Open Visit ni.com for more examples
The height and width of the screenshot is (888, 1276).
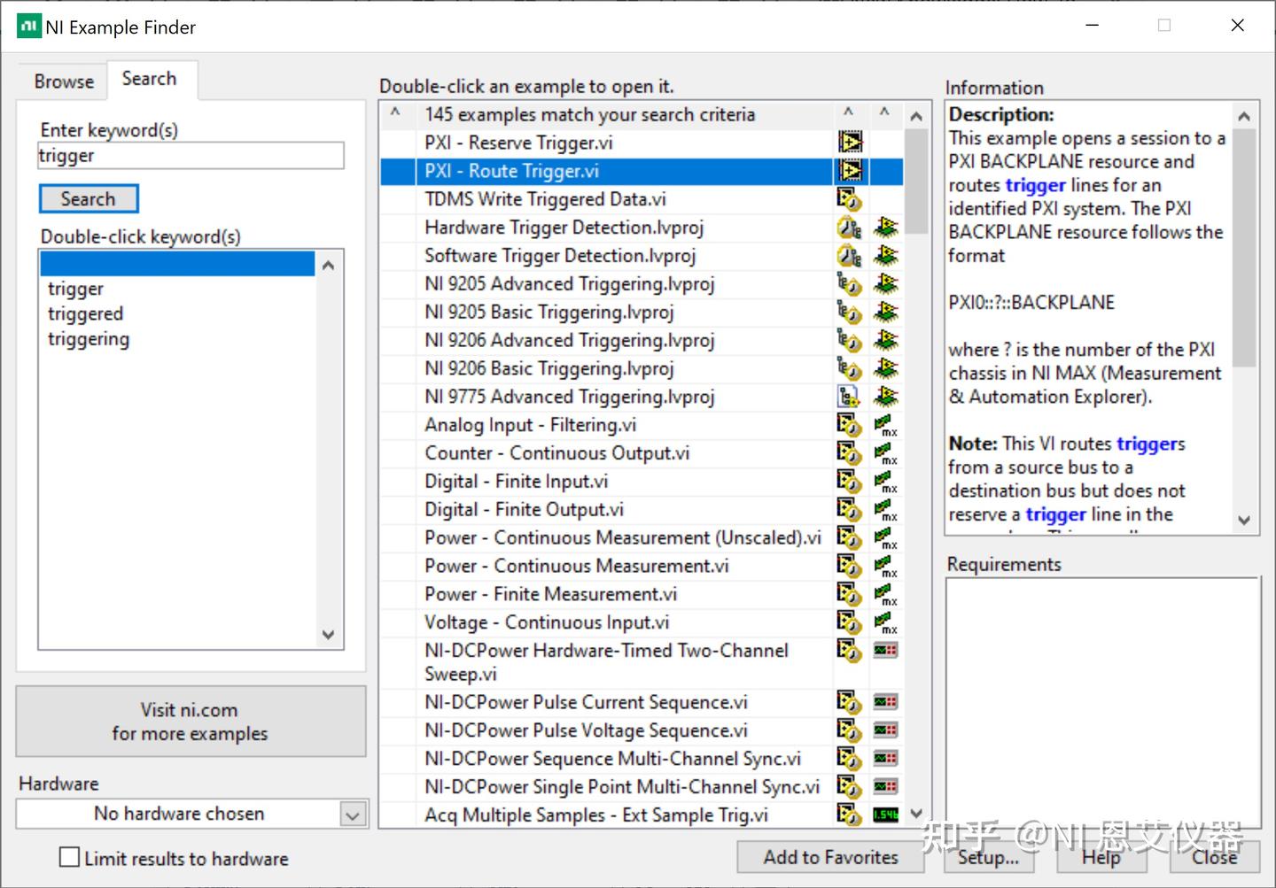pyautogui.click(x=191, y=722)
